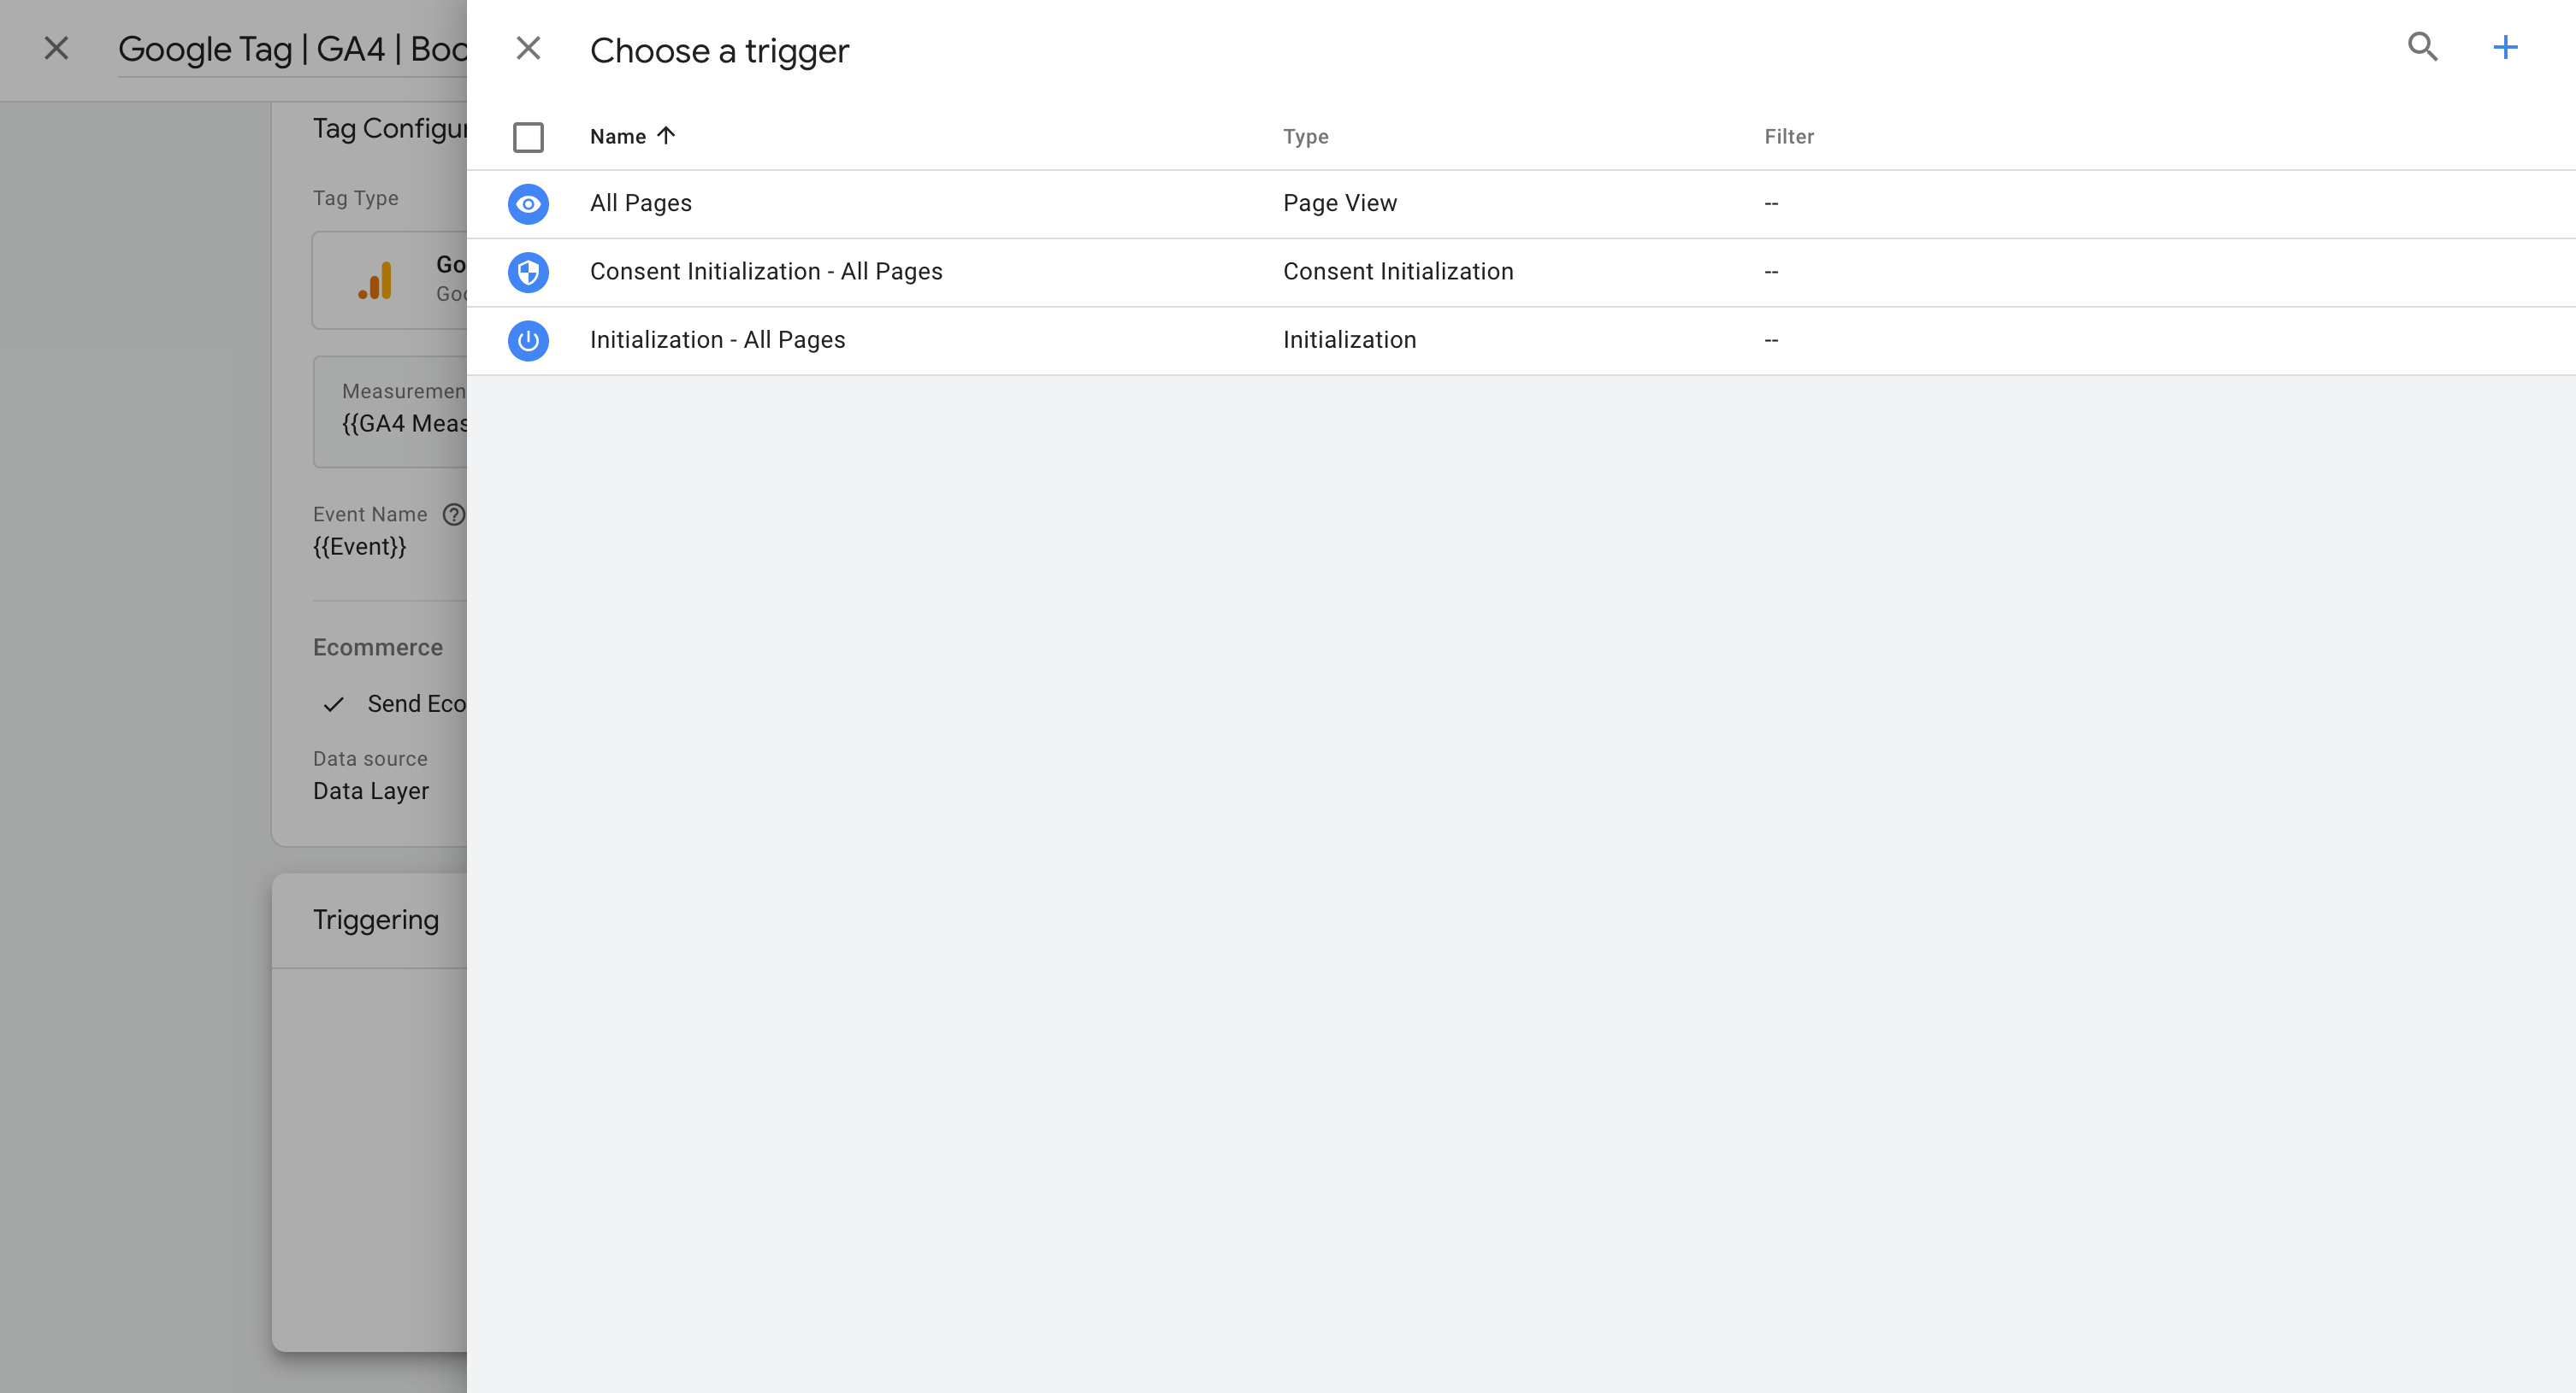
Task: Click the Google Analytics bar chart icon
Action: coord(375,279)
